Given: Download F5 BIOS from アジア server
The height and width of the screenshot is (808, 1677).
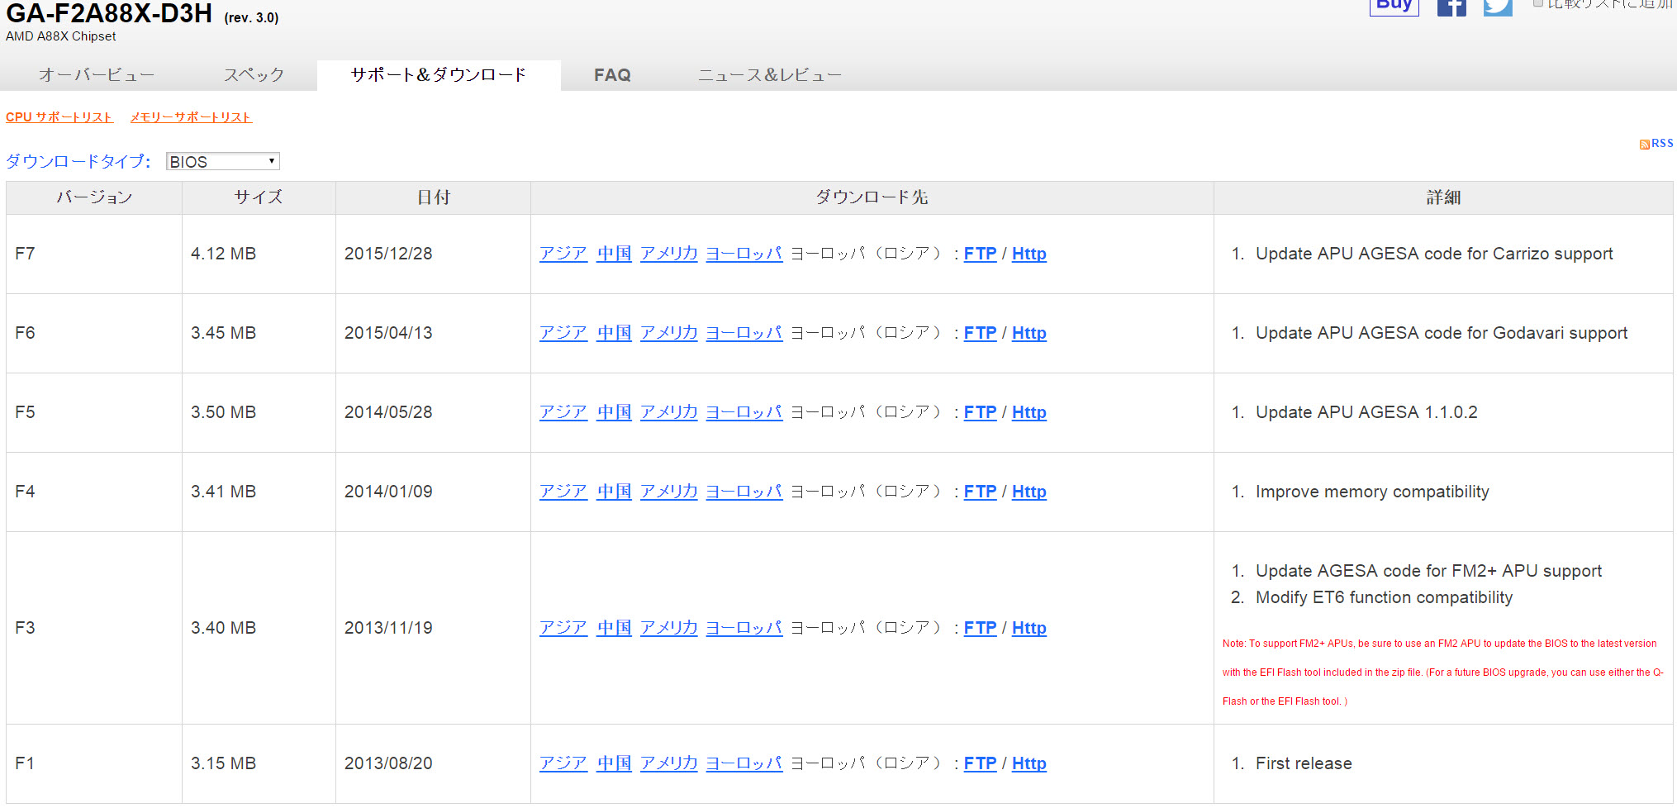Looking at the screenshot, I should coord(563,412).
